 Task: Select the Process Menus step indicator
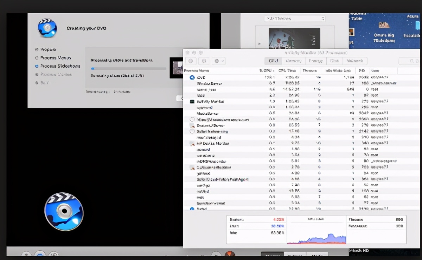pos(37,58)
